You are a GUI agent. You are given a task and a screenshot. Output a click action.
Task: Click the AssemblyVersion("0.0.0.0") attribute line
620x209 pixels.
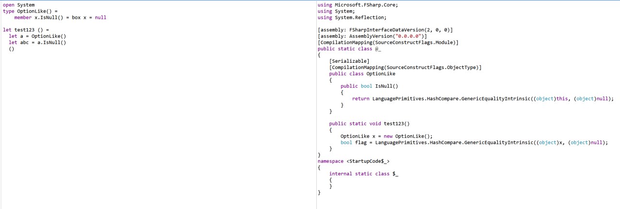click(x=372, y=36)
